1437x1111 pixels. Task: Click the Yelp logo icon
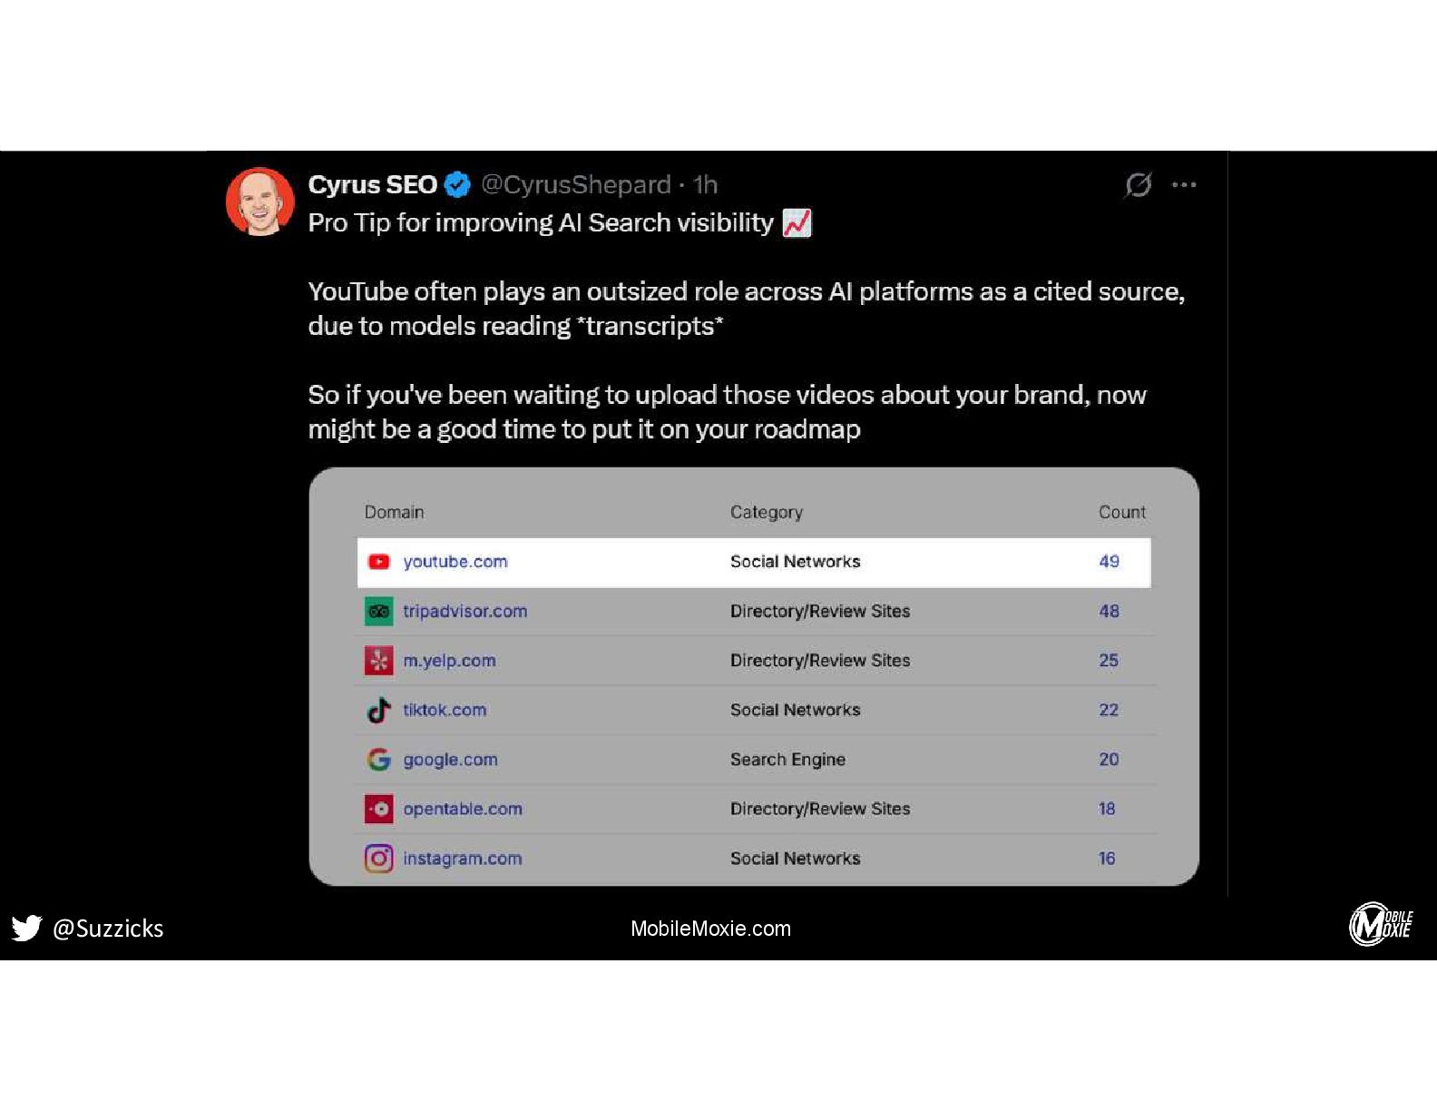tap(379, 661)
